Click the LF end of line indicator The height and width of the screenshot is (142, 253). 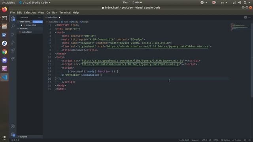coord(210,140)
